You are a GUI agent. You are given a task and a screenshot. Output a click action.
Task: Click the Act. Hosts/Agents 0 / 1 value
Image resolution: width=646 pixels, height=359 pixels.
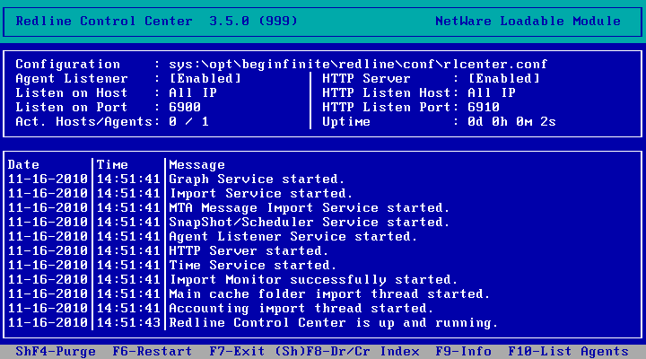click(x=188, y=122)
